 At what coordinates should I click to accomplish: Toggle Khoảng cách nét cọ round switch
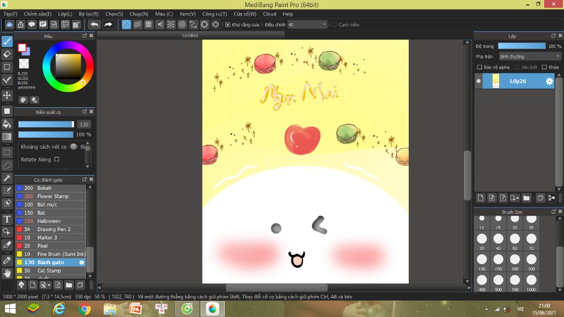[73, 146]
